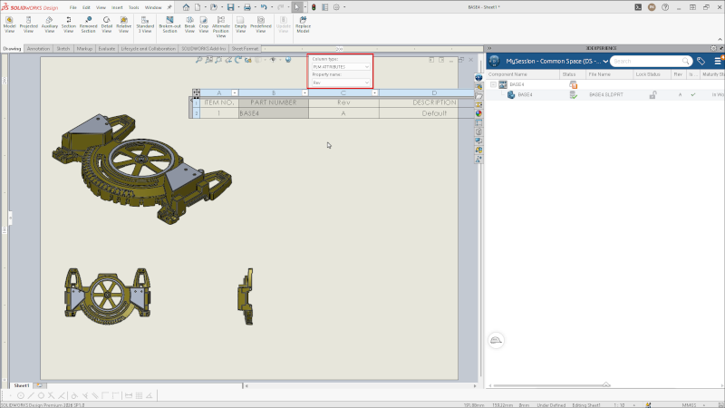Click the Section View tool
The width and height of the screenshot is (725, 408).
point(69,21)
